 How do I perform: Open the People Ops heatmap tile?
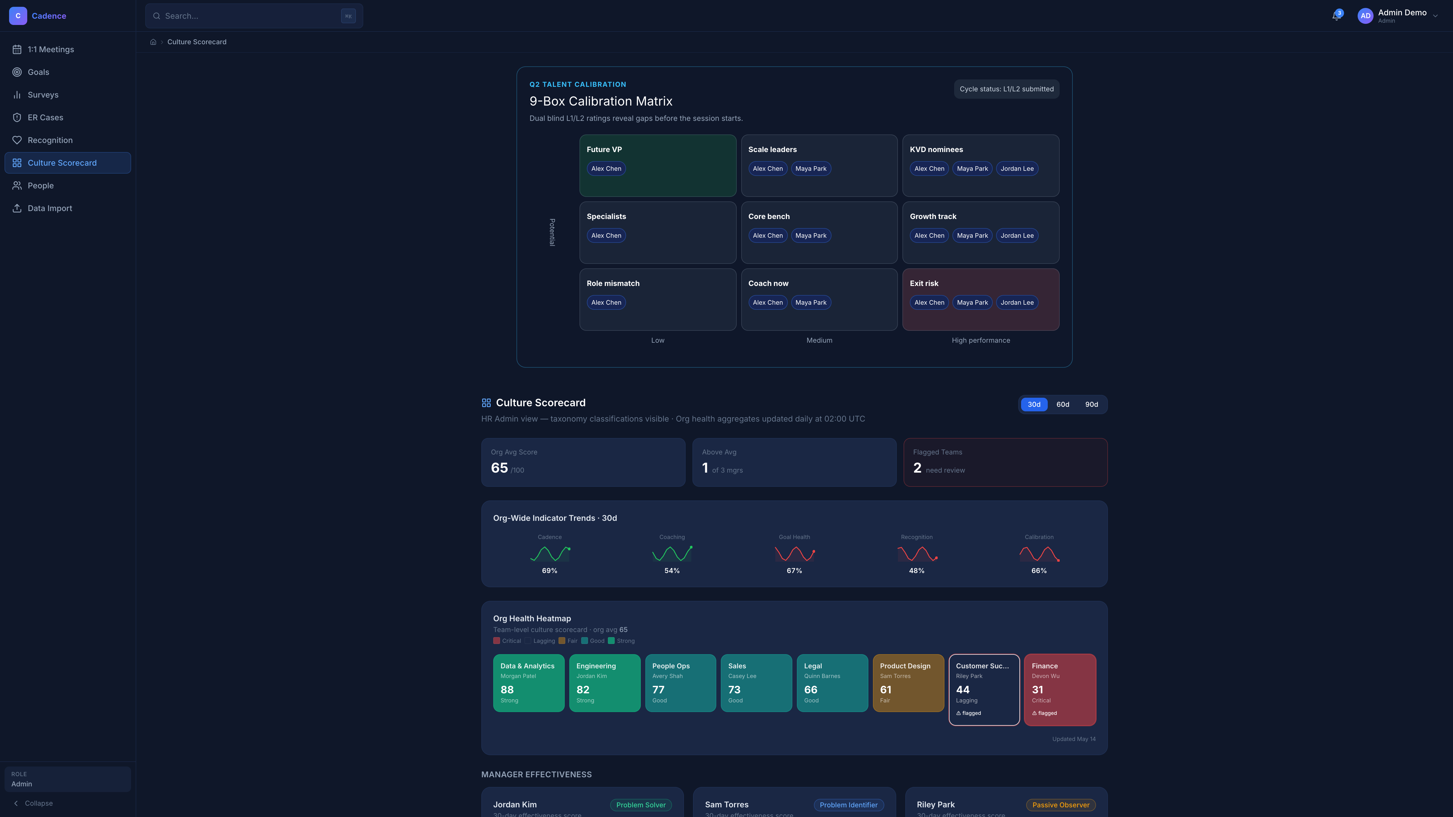[x=680, y=683]
